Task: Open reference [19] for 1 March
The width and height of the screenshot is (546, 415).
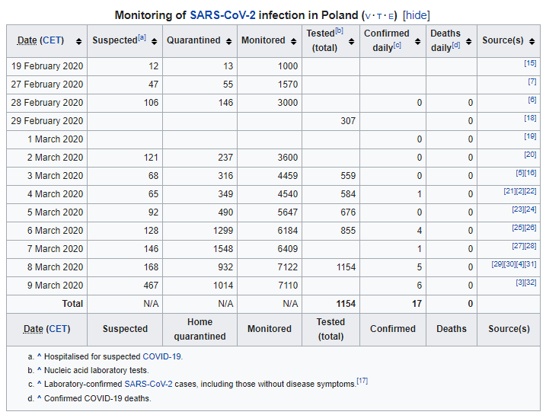Action: (x=530, y=136)
